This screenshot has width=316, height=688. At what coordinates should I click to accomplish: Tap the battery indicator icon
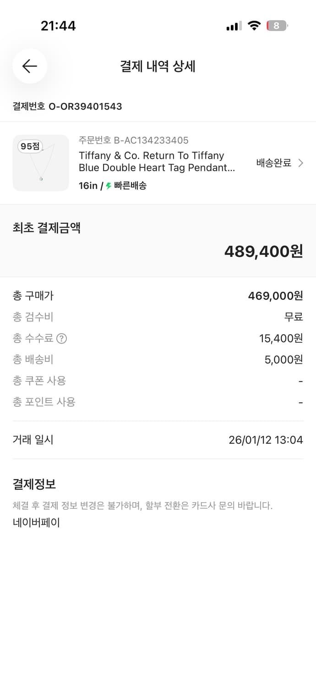pos(276,26)
